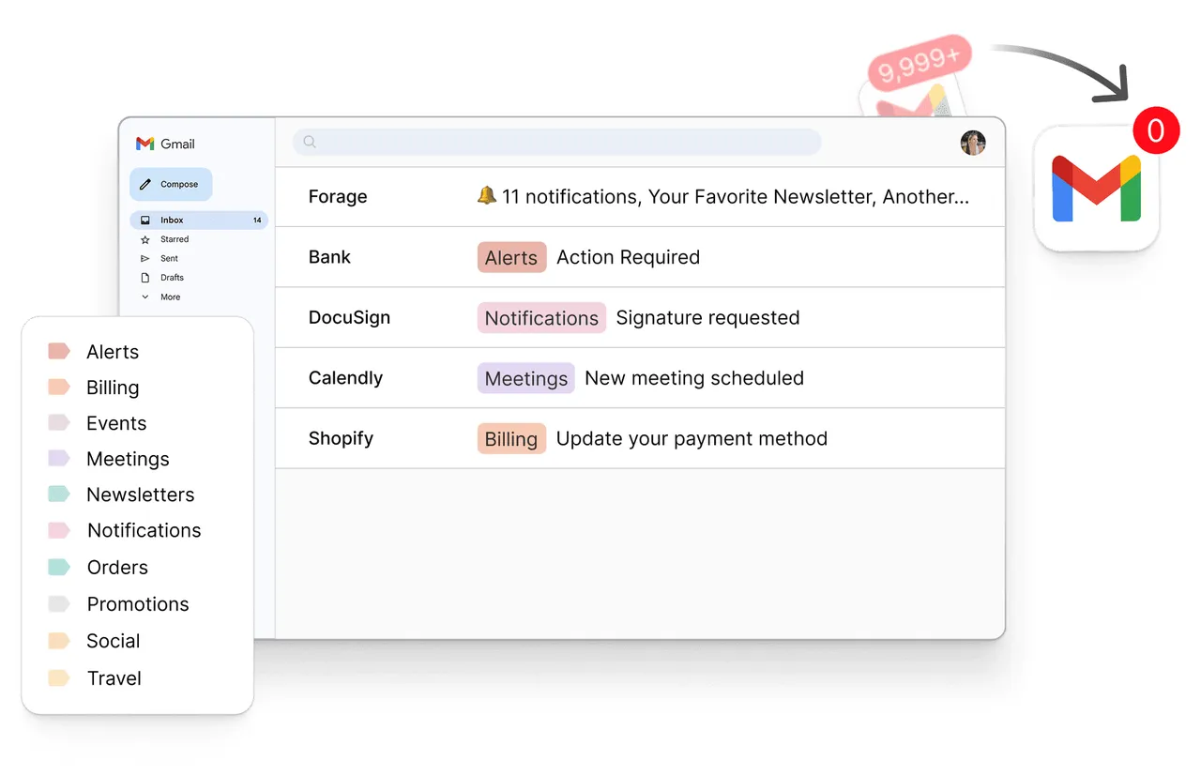Select the Social label

click(x=95, y=641)
